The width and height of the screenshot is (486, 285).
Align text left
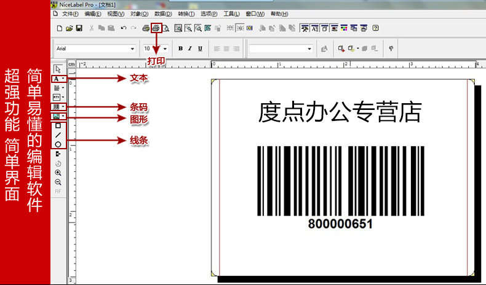pyautogui.click(x=217, y=49)
